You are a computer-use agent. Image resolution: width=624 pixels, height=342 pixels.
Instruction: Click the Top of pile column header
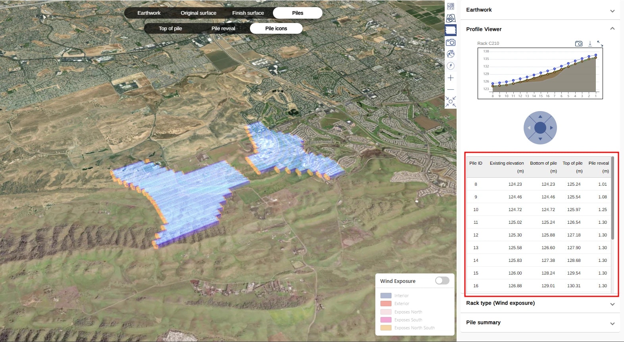(572, 167)
